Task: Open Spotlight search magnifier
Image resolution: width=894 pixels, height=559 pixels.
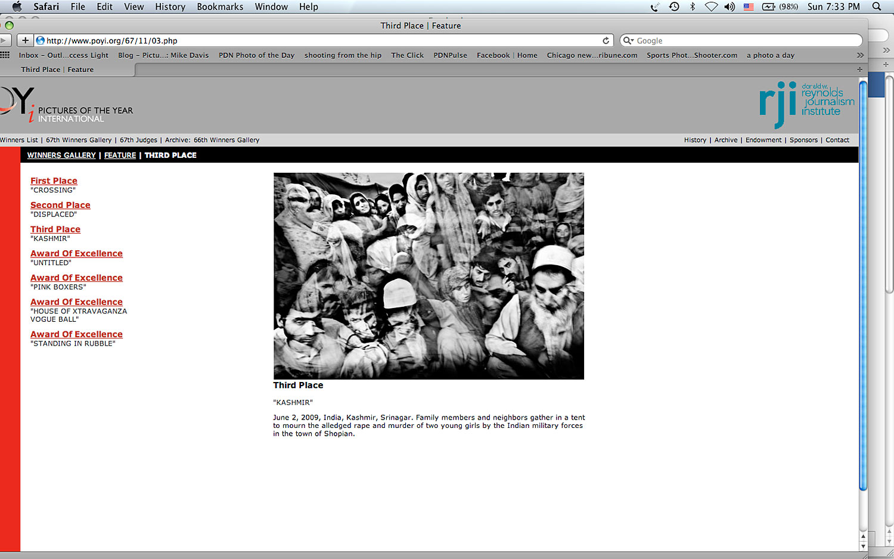Action: [x=876, y=7]
